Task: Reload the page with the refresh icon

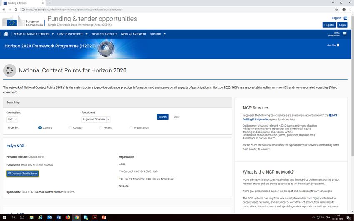Action: tap(16, 10)
